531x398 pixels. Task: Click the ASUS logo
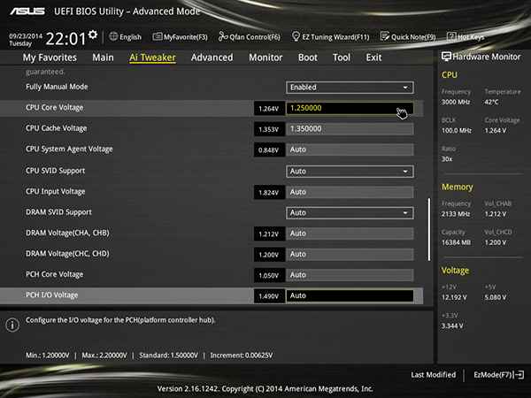coord(27,11)
